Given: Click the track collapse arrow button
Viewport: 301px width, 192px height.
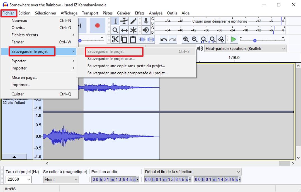Looking at the screenshot, I should coord(14,157).
